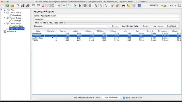
Task: Click the Remote Shutdown All icon
Action: (106, 6)
